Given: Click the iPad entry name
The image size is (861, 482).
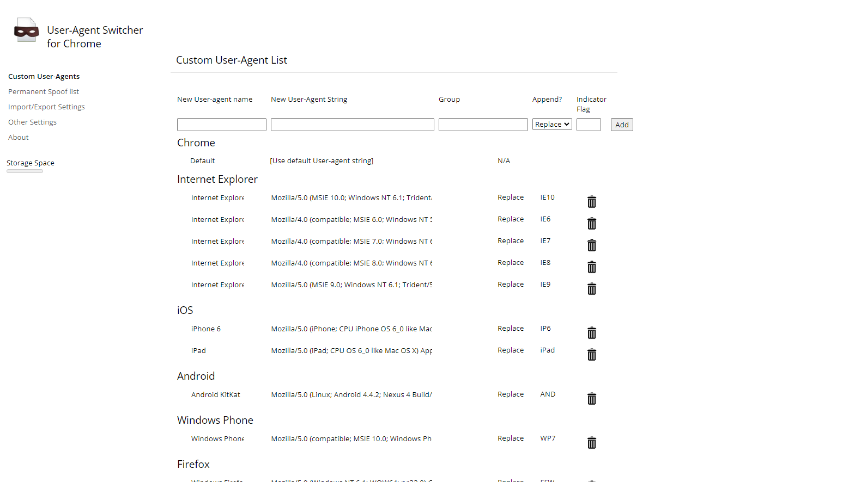Looking at the screenshot, I should 198,351.
